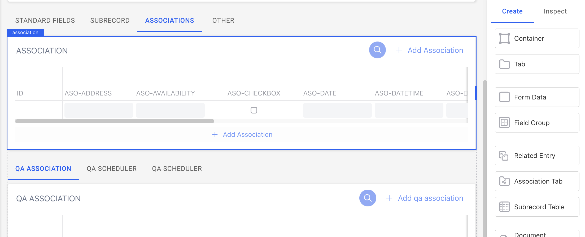Select the first QA Scheduler tab
The height and width of the screenshot is (237, 585).
coord(112,169)
